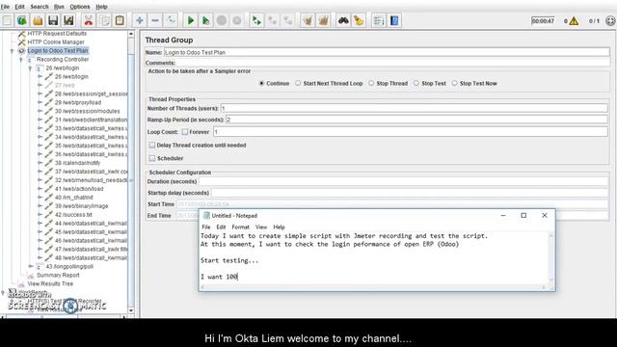Click the Remote Start icon

point(256,20)
